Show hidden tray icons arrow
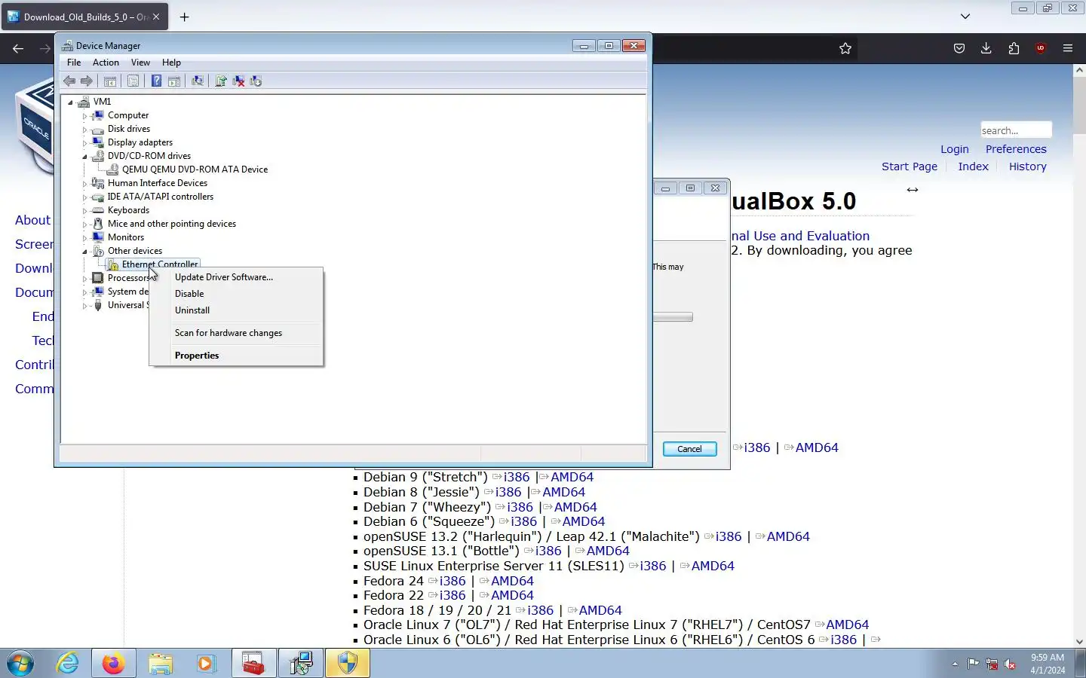Screen dimensions: 1086x678 955,664
